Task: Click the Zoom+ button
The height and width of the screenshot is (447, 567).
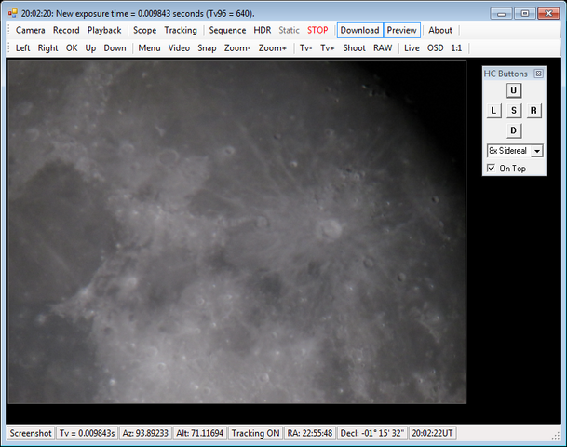Action: point(272,48)
